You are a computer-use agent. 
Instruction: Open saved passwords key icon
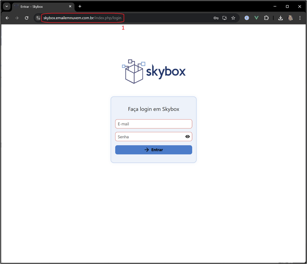coord(216,18)
